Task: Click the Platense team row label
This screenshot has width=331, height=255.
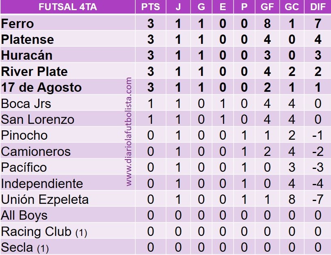Action: pyautogui.click(x=28, y=39)
